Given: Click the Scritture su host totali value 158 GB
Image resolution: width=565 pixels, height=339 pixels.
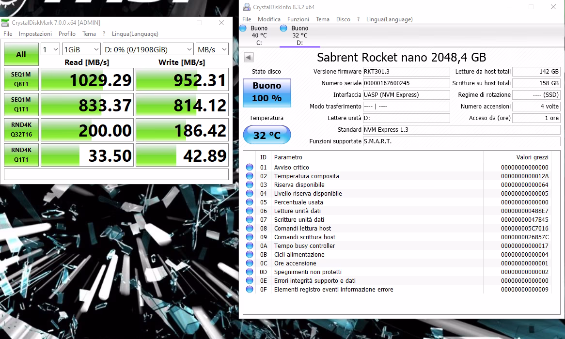Looking at the screenshot, I should coord(536,83).
